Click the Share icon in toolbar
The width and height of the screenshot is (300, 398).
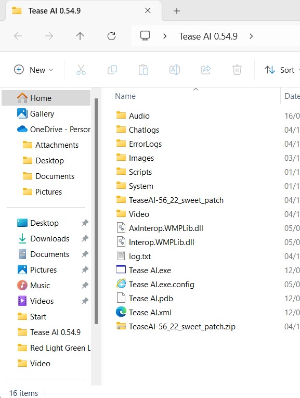click(x=206, y=70)
